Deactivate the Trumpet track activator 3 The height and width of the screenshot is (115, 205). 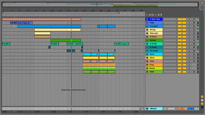coord(182,26)
